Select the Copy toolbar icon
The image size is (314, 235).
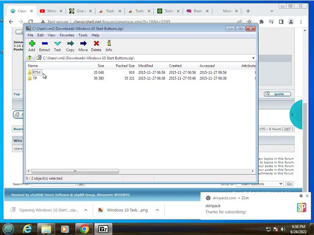click(x=70, y=46)
